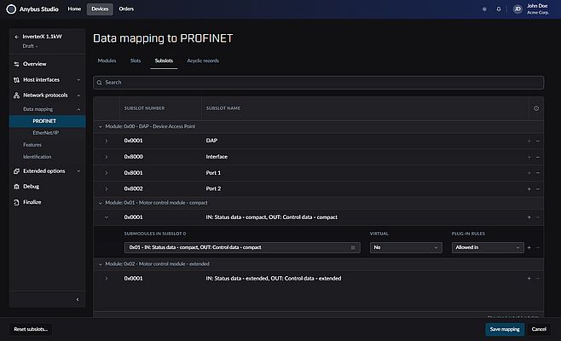Click the back arrow beside InverteX 1.1kW
The width and height of the screenshot is (561, 341).
tap(16, 38)
